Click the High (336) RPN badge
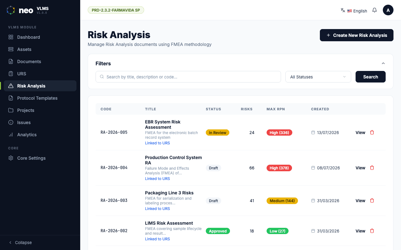 click(x=279, y=132)
